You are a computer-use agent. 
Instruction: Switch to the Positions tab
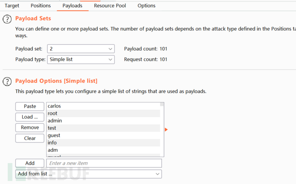point(41,6)
